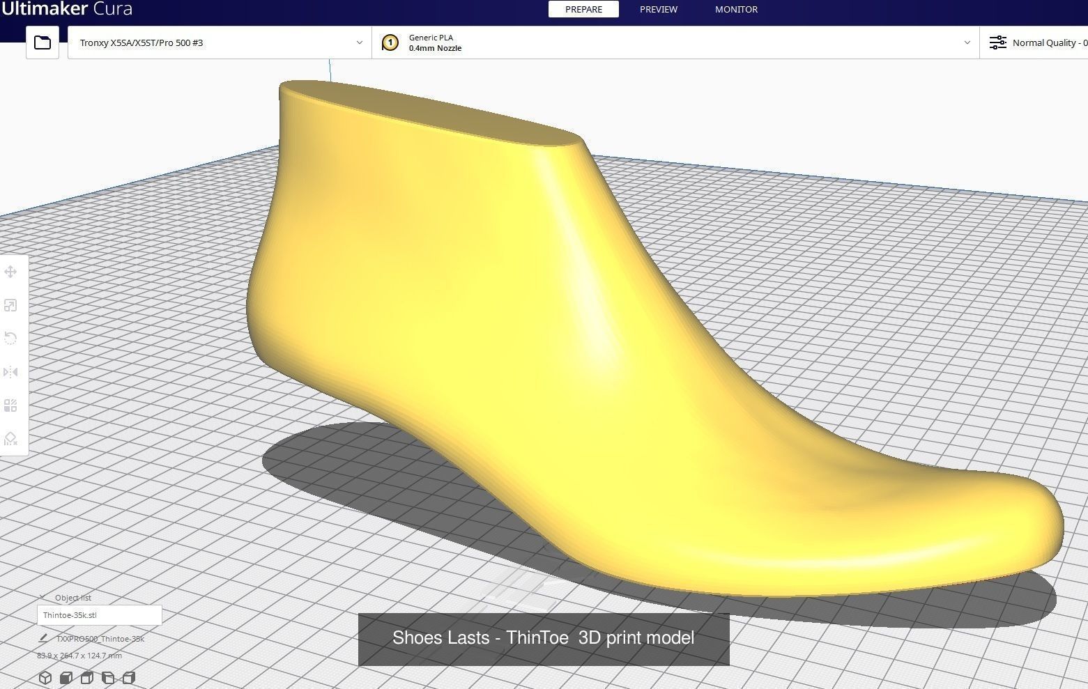Viewport: 1088px width, 689px height.
Task: Switch to top view cube icon
Action: click(x=87, y=678)
